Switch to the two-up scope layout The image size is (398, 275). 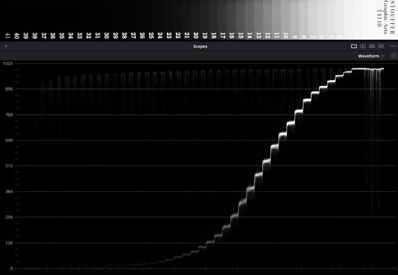pos(363,46)
